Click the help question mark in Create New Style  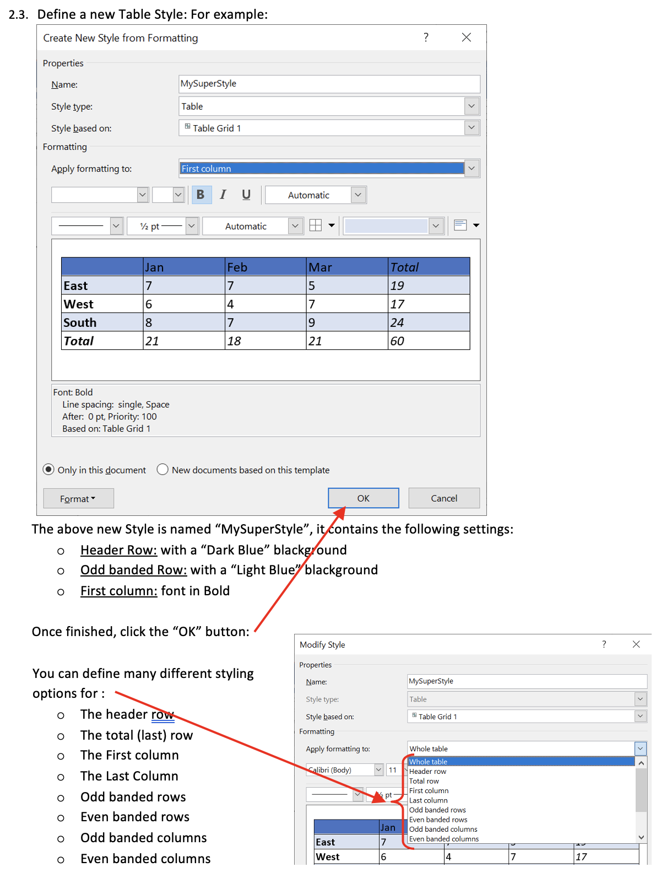[x=426, y=37]
